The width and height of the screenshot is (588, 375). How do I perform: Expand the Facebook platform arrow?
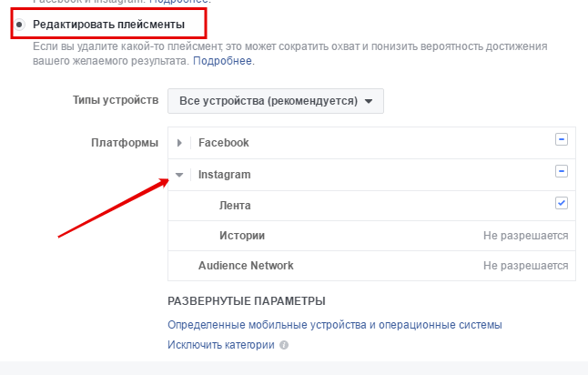coord(179,143)
